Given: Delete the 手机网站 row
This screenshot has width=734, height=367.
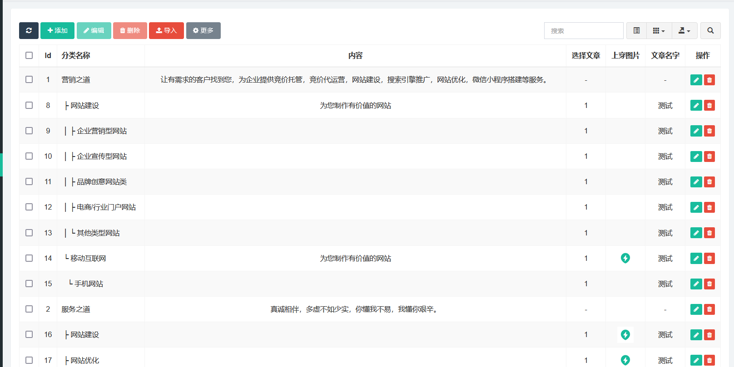Looking at the screenshot, I should click(709, 284).
